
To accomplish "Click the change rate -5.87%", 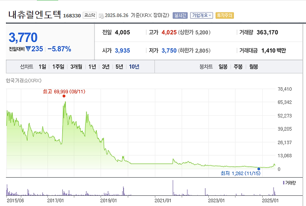I will (60, 49).
